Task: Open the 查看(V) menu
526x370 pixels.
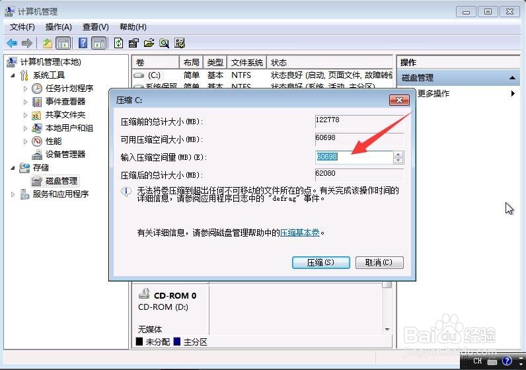Action: 96,27
